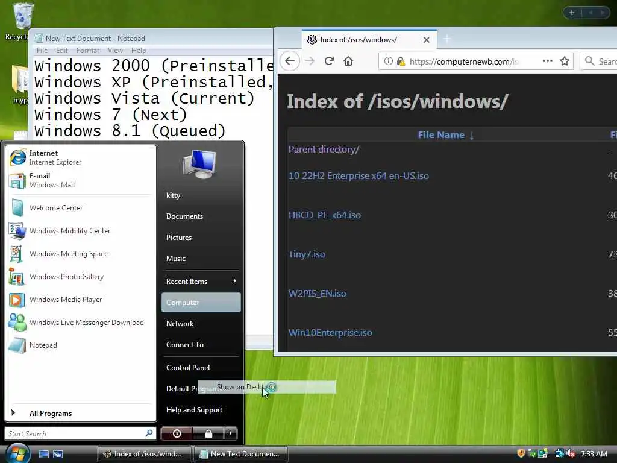Image resolution: width=617 pixels, height=463 pixels.
Task: Sort by File Name column header
Action: tap(446, 135)
